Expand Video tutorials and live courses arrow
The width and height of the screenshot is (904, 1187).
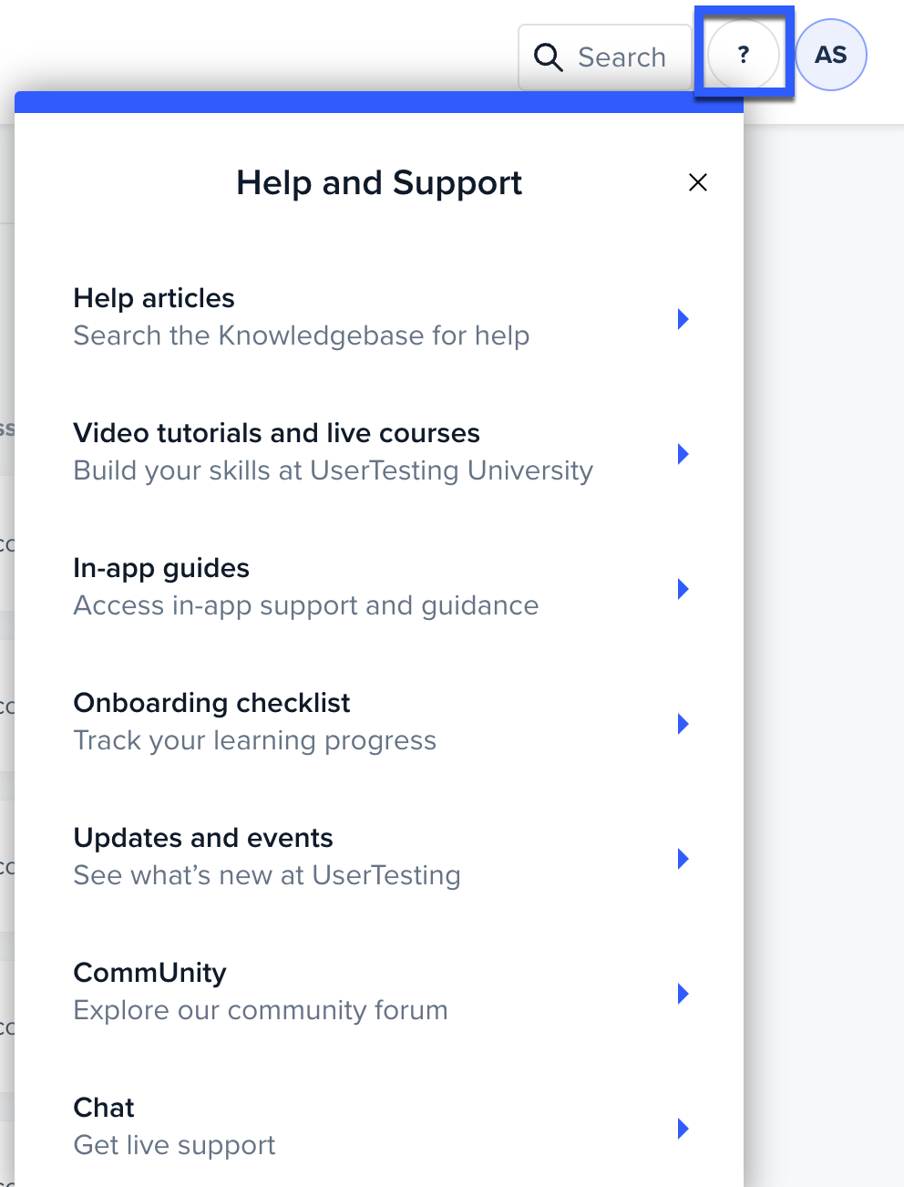[683, 453]
